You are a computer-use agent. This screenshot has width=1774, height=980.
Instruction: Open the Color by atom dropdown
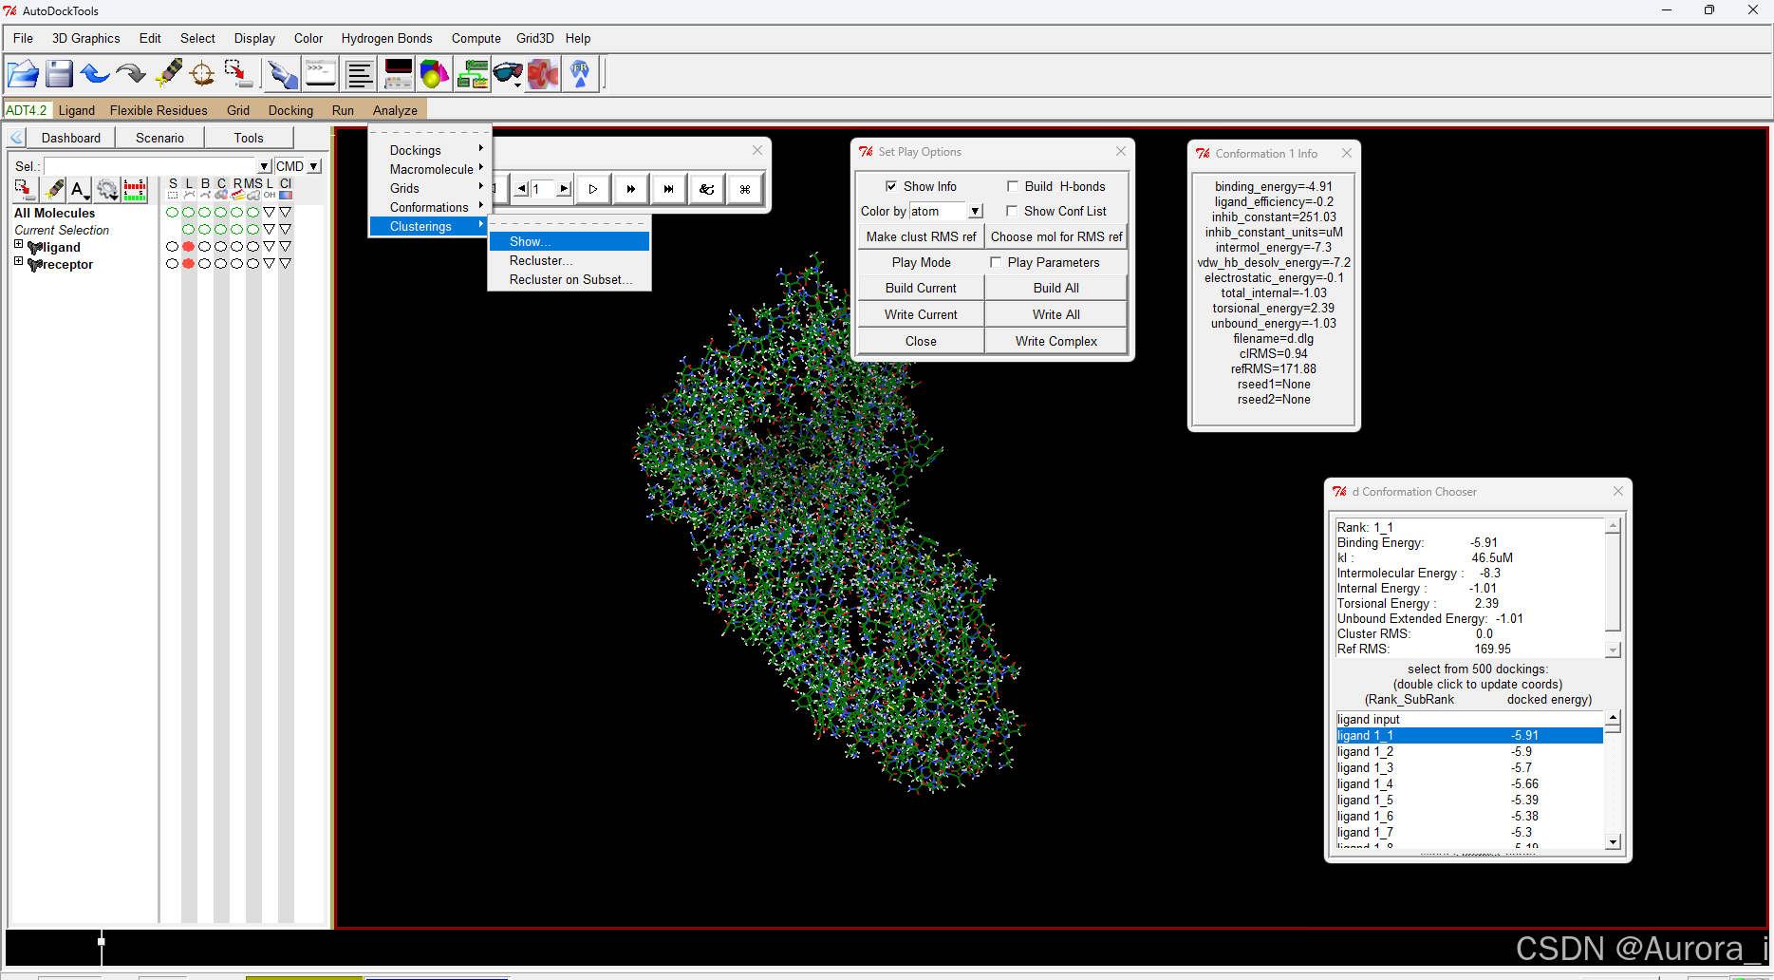975,211
